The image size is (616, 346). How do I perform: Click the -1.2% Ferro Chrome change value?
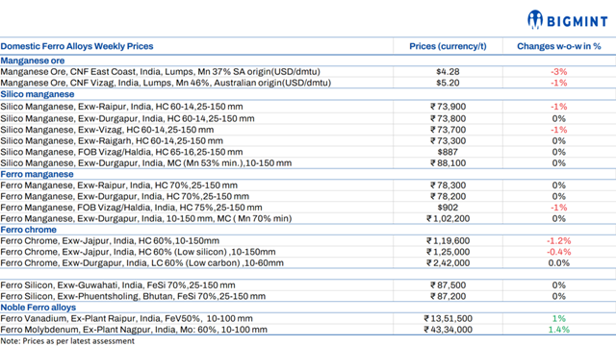558,241
